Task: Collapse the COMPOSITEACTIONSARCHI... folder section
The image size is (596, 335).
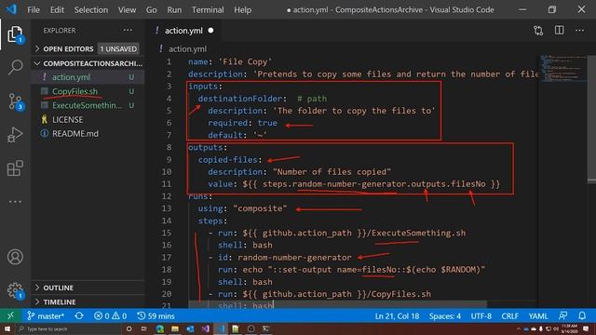Action: [x=88, y=63]
